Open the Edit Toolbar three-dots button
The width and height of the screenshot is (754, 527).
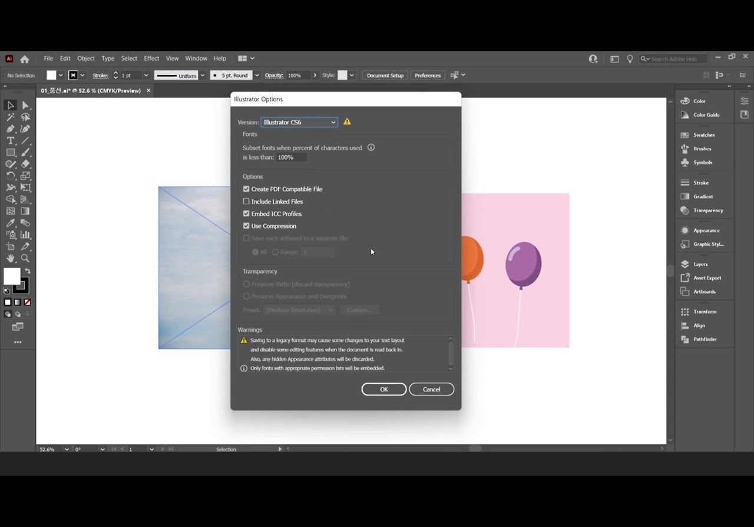coord(18,342)
